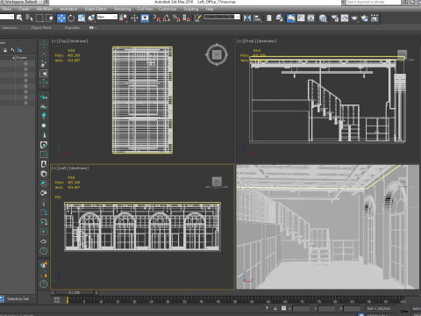Open Mini Curve Editor beside timeline
This screenshot has height=316, width=421.
[x=57, y=299]
